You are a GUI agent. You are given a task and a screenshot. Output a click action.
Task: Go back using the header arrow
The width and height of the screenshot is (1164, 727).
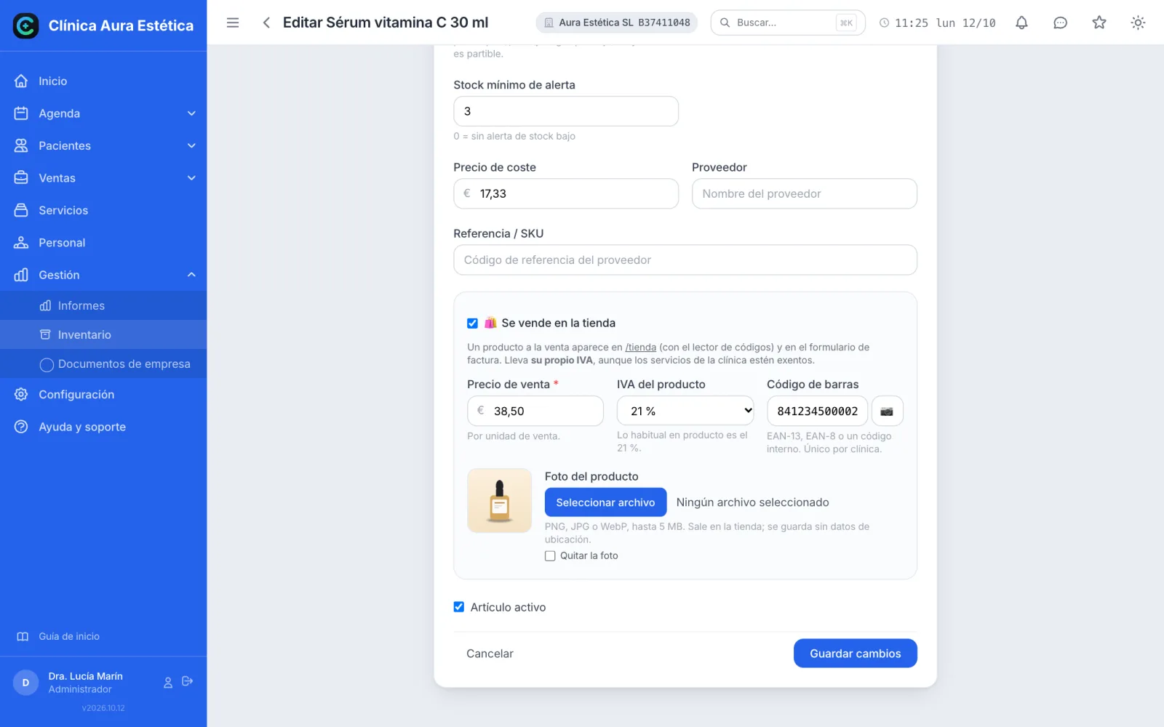(266, 23)
